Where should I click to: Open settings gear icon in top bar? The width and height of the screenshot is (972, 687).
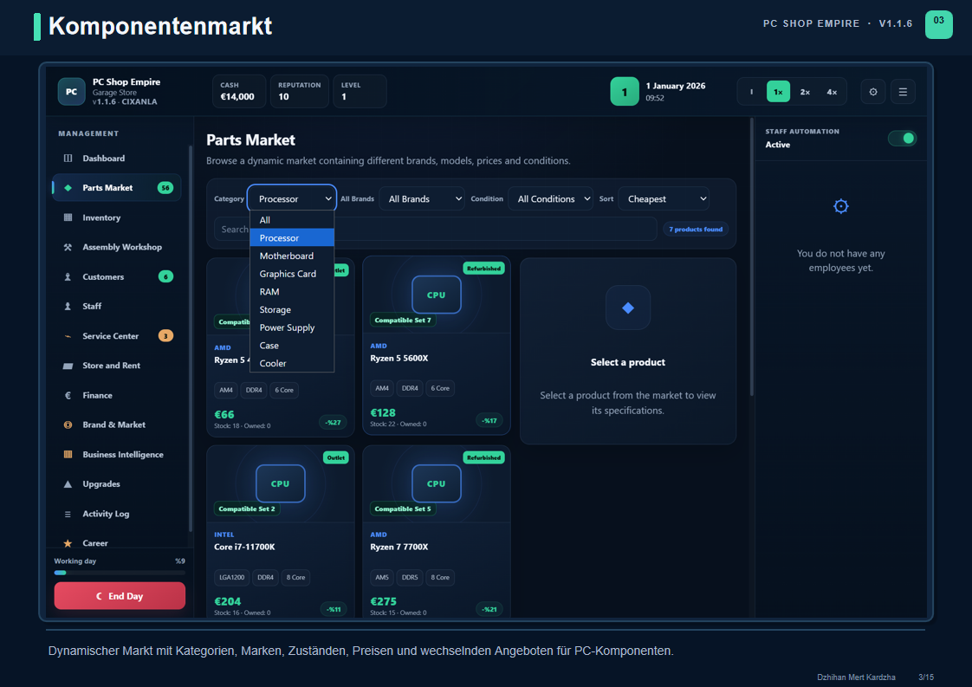873,92
